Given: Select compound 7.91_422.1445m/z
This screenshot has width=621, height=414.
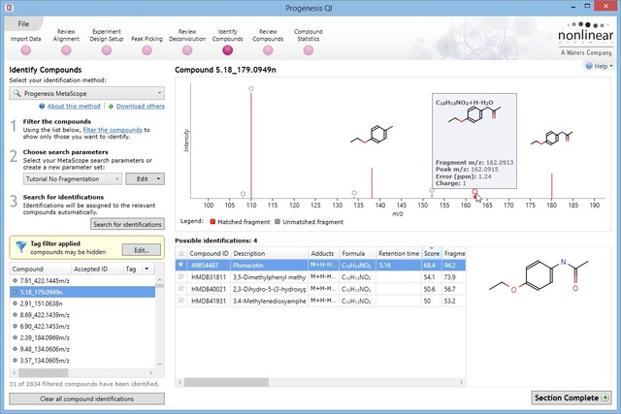Looking at the screenshot, I should pos(82,280).
